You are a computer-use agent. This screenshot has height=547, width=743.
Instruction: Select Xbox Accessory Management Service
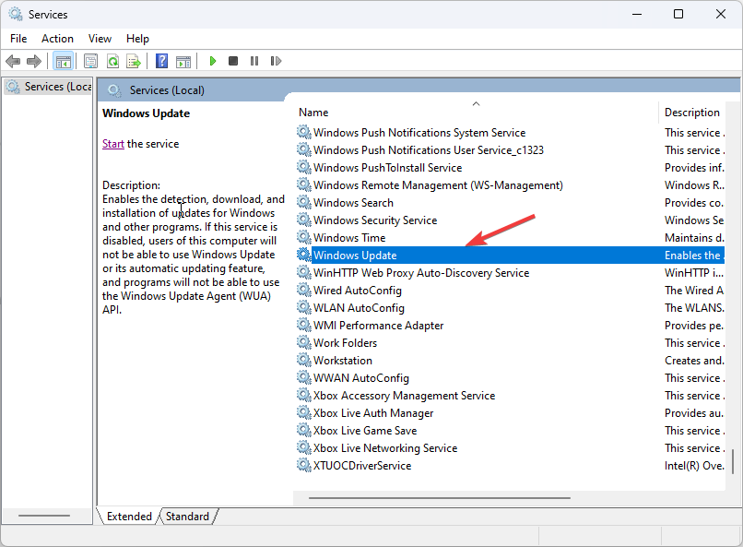coord(510,396)
